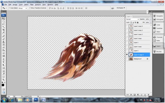165x103 pixels.
Task: Toggle lock transparent pixels
Action: click(x=131, y=22)
